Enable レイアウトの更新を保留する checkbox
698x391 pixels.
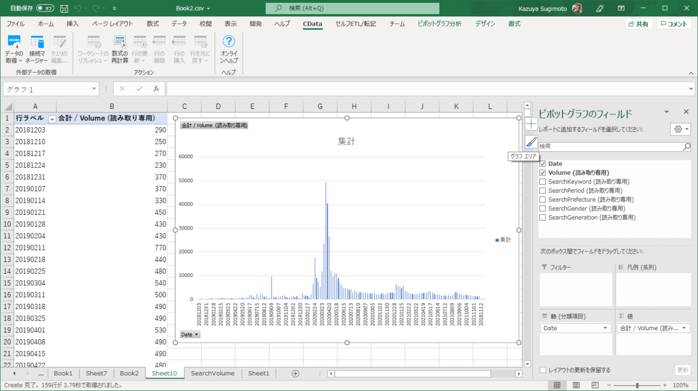[543, 370]
